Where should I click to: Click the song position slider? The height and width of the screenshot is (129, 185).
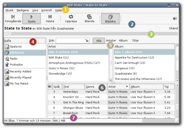pyautogui.click(x=91, y=34)
